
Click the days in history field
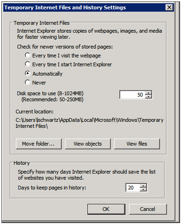pyautogui.click(x=133, y=188)
